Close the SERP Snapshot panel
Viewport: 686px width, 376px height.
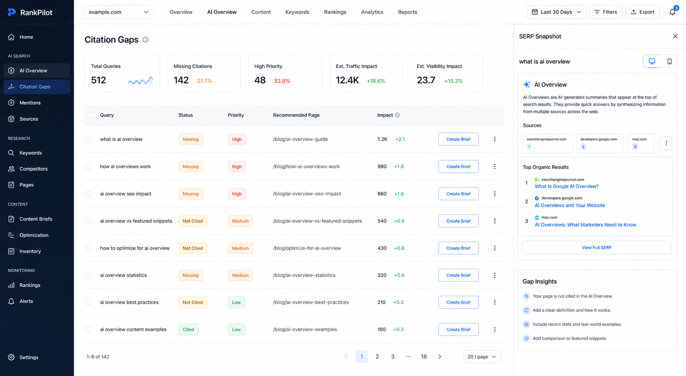tap(675, 36)
